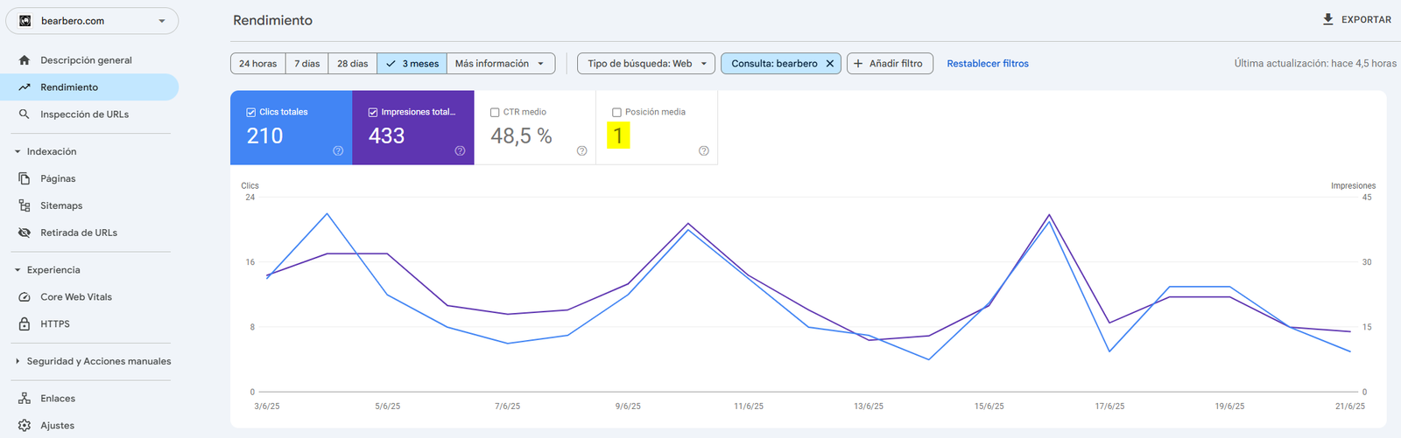Select the 24 horas date range
The width and height of the screenshot is (1401, 438).
pyautogui.click(x=257, y=64)
